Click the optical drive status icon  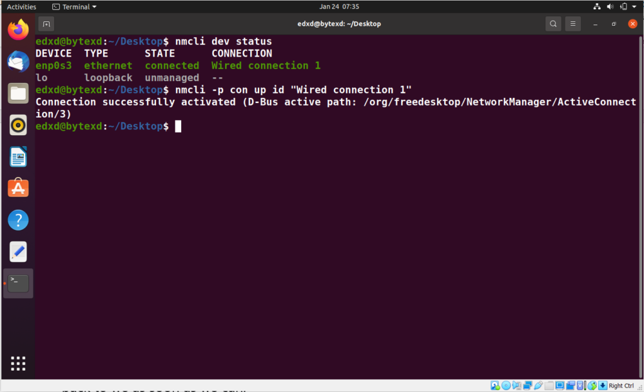pos(505,385)
